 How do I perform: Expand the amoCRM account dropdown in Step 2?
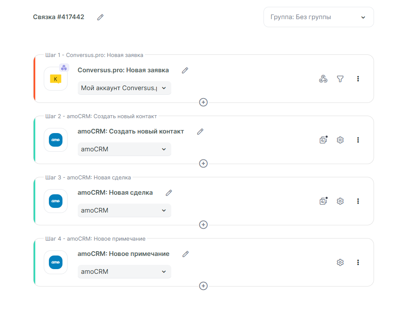point(124,149)
